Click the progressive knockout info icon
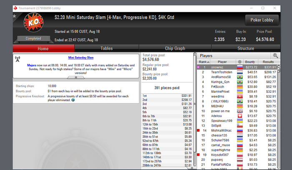Screen dimensions: 292x170 [73, 100]
